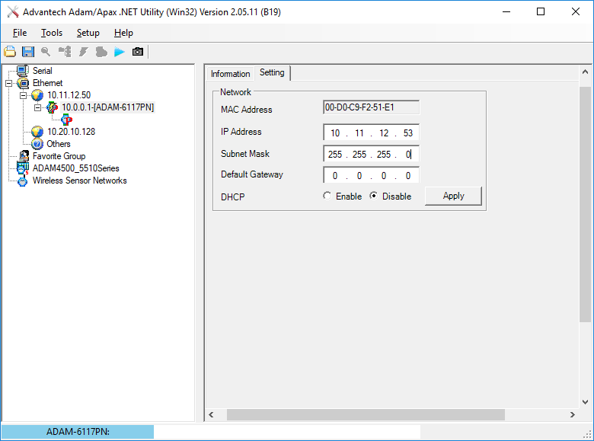Collapse the 10.0.0.1-[ADAM-6117PN] node

click(37, 107)
